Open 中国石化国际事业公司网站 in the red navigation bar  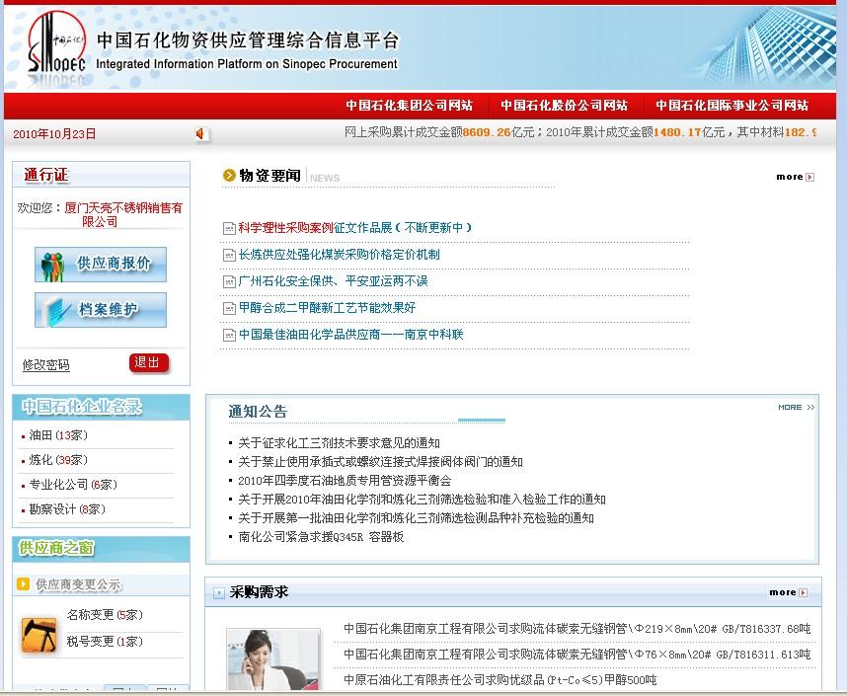(x=731, y=105)
